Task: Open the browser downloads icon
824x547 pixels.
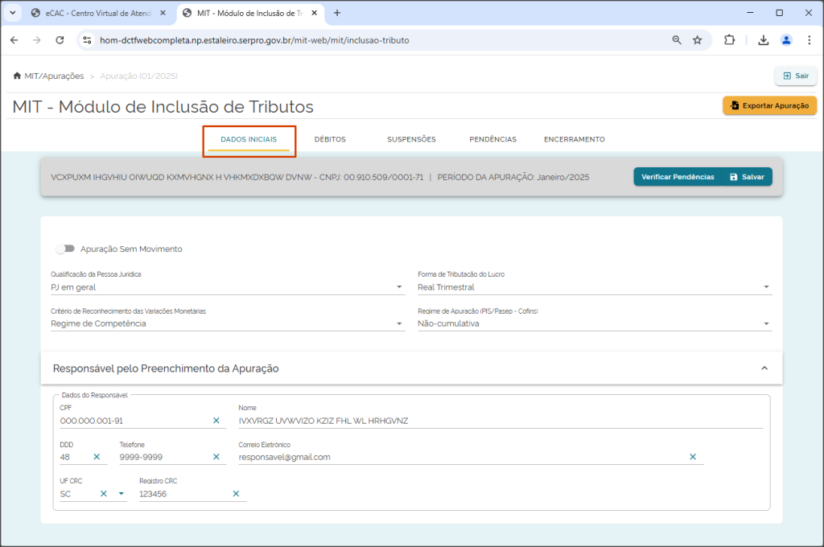Action: [x=763, y=40]
